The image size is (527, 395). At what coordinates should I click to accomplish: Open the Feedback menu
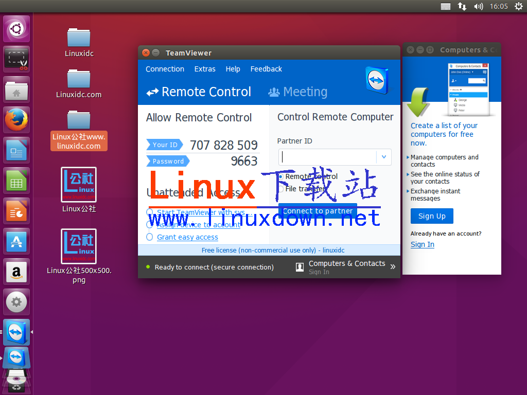[x=266, y=69]
